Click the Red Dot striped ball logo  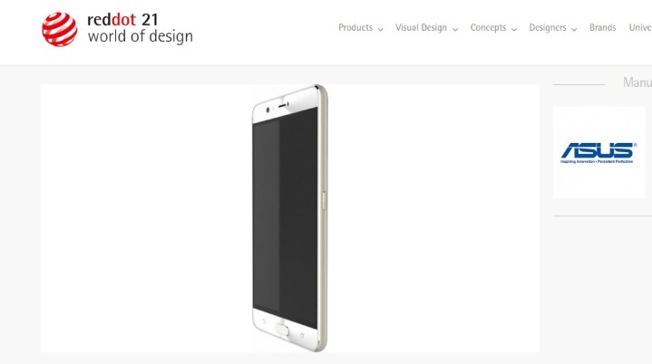pos(60,29)
